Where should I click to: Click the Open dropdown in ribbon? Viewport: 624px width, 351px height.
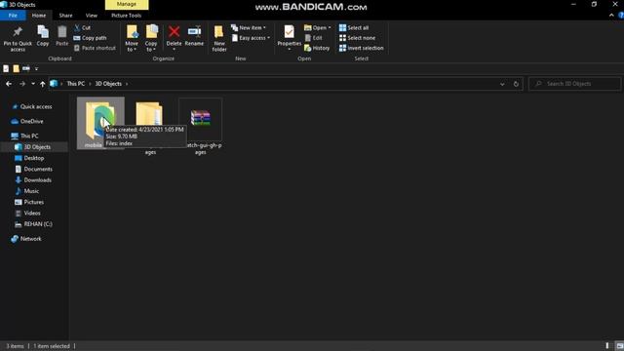pos(318,27)
